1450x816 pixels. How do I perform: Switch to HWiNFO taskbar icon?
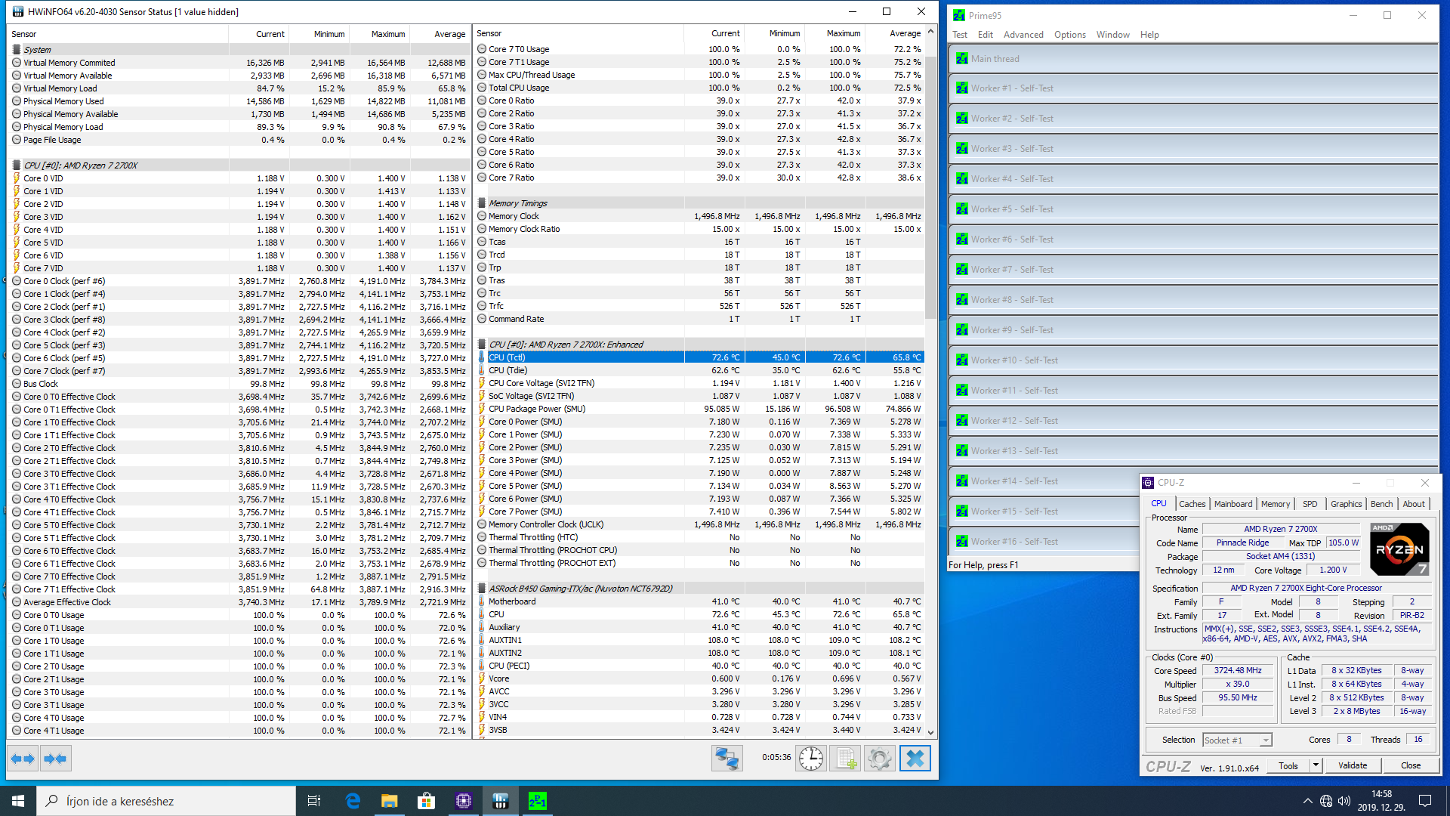pos(501,801)
